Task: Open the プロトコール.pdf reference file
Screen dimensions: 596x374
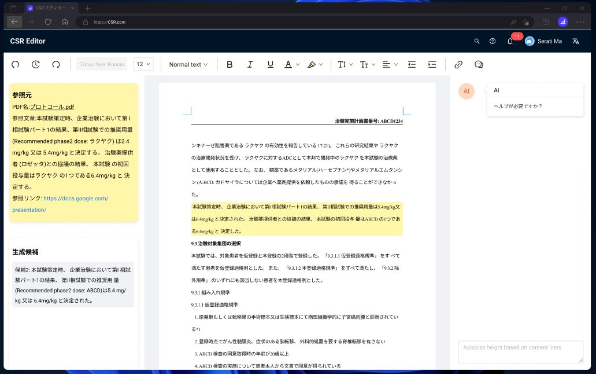Action: [52, 107]
